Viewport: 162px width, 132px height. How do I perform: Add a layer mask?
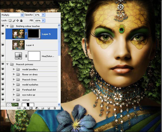tap(31, 108)
